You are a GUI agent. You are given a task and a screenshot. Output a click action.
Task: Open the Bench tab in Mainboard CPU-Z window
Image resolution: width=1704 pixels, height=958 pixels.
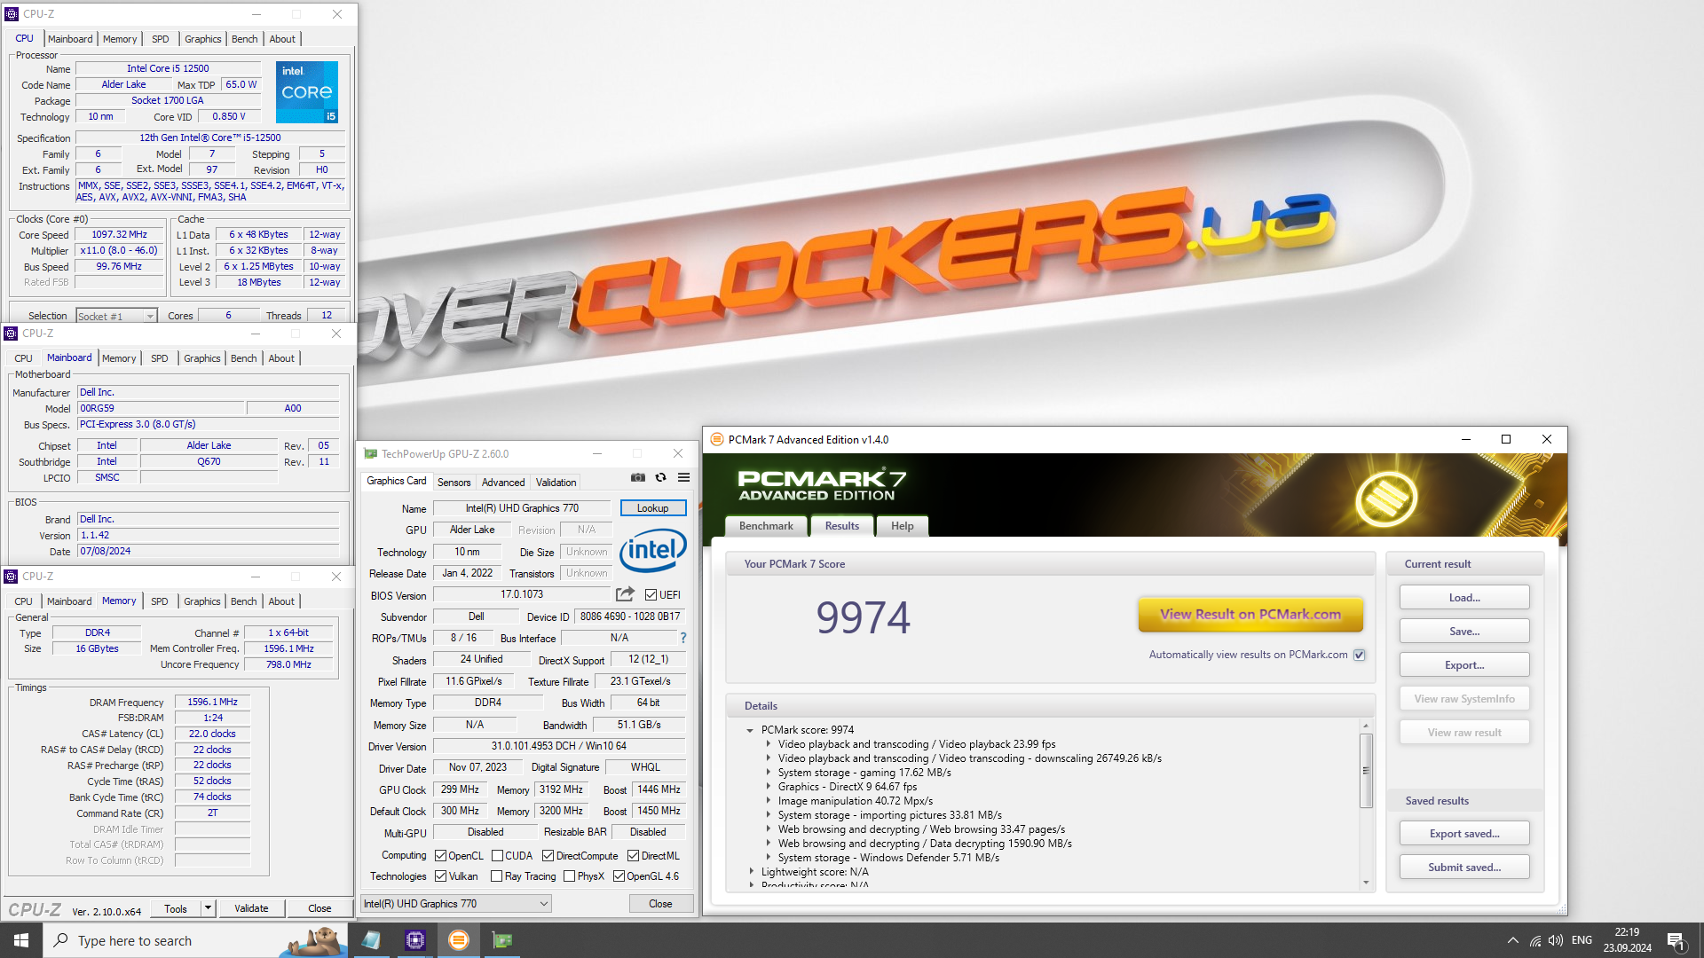[243, 358]
